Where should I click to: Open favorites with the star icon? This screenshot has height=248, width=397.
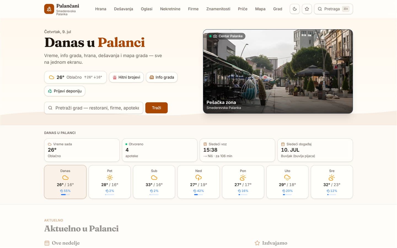307,9
